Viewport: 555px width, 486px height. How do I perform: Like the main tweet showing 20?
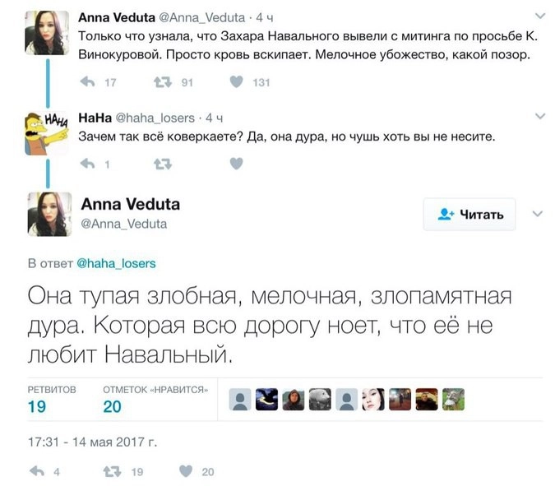[186, 470]
